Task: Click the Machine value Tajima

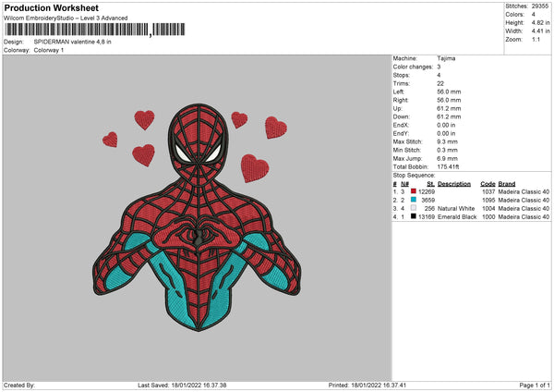Action: (x=446, y=58)
